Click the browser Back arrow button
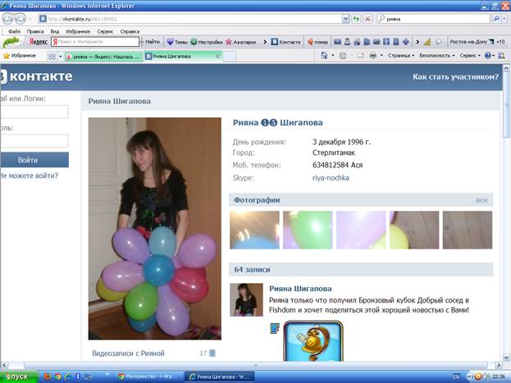 click(7, 19)
